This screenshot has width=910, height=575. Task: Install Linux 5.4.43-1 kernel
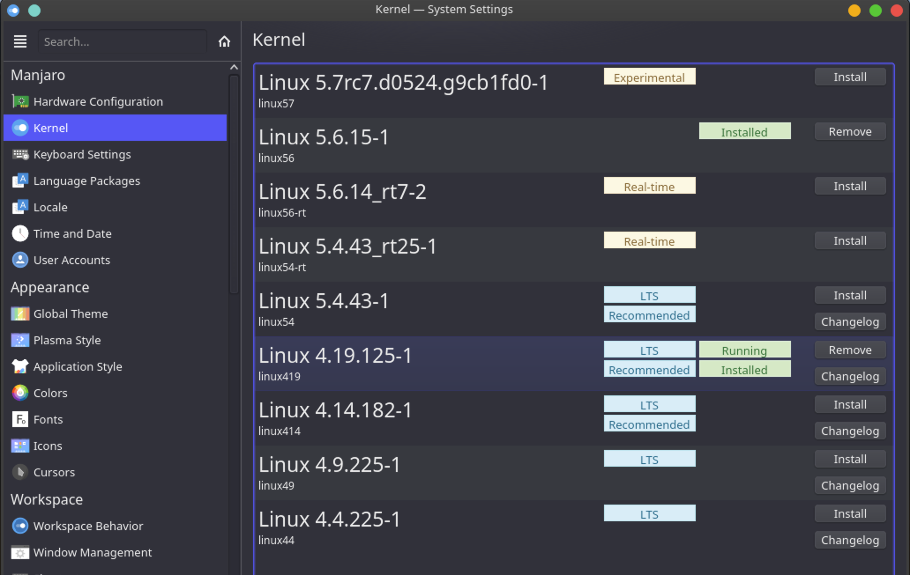[x=850, y=295]
